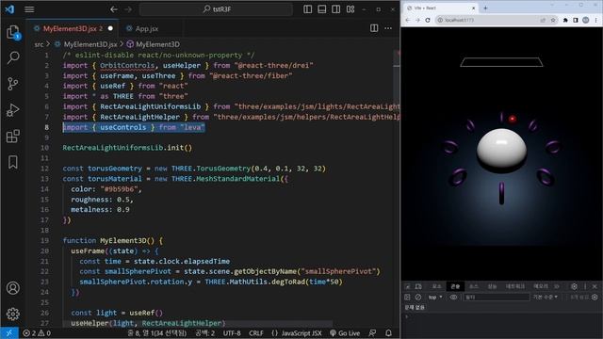Toggle the DevTools device toolbar
Viewport: 603px width, 339px height.
[x=418, y=286]
